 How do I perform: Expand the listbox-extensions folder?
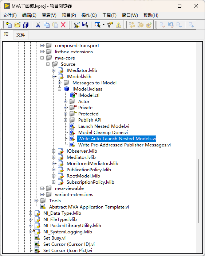point(42,52)
